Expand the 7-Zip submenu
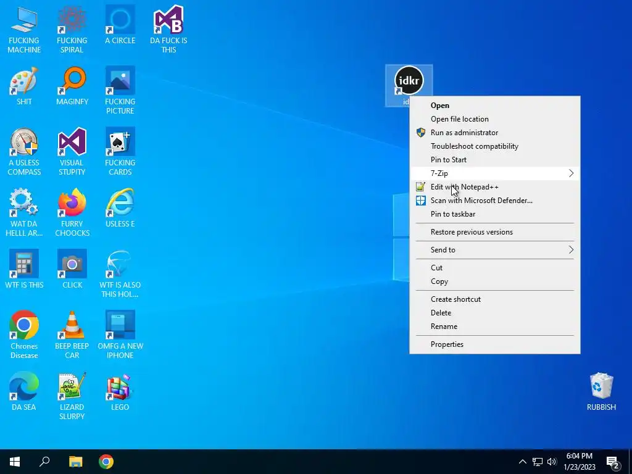Image resolution: width=632 pixels, height=474 pixels. point(495,173)
